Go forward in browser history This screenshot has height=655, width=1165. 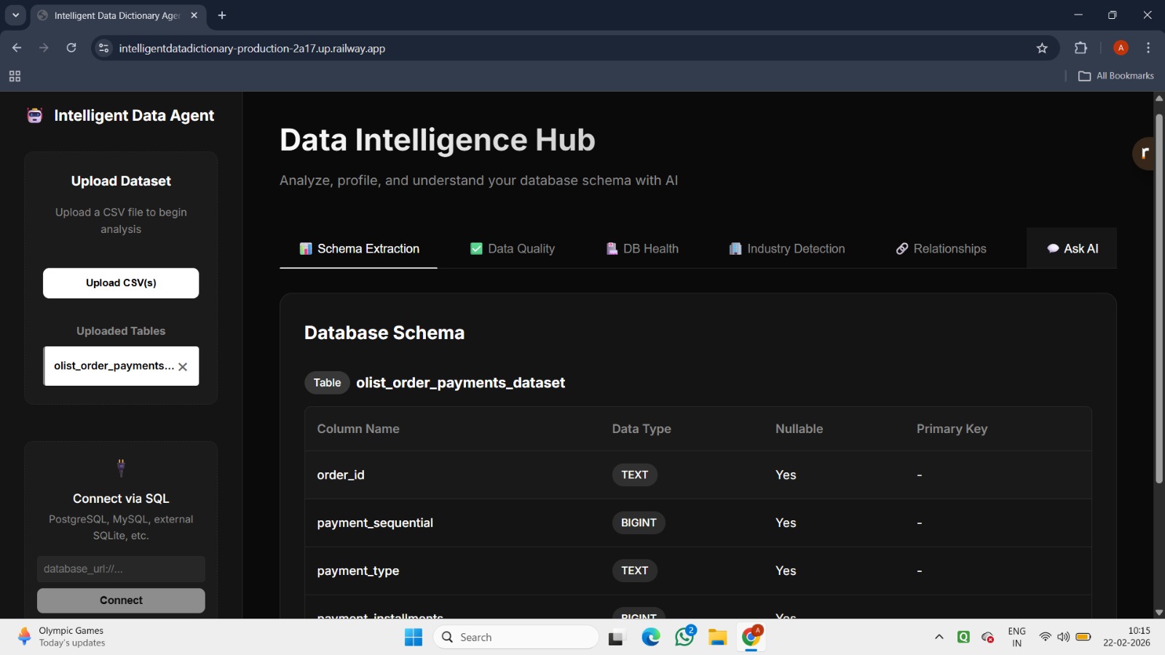click(44, 48)
